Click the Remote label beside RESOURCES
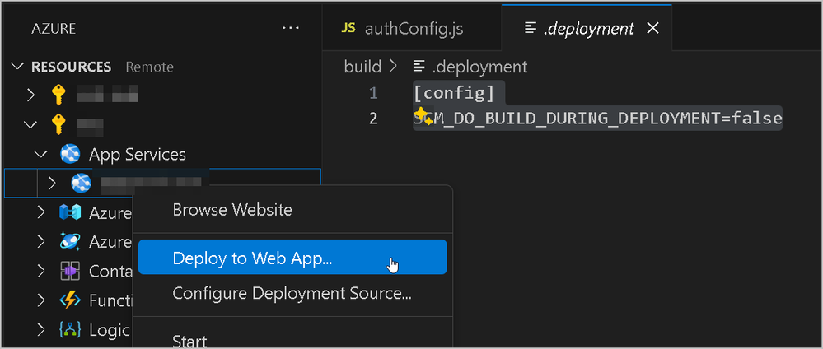This screenshot has width=823, height=349. coord(150,67)
